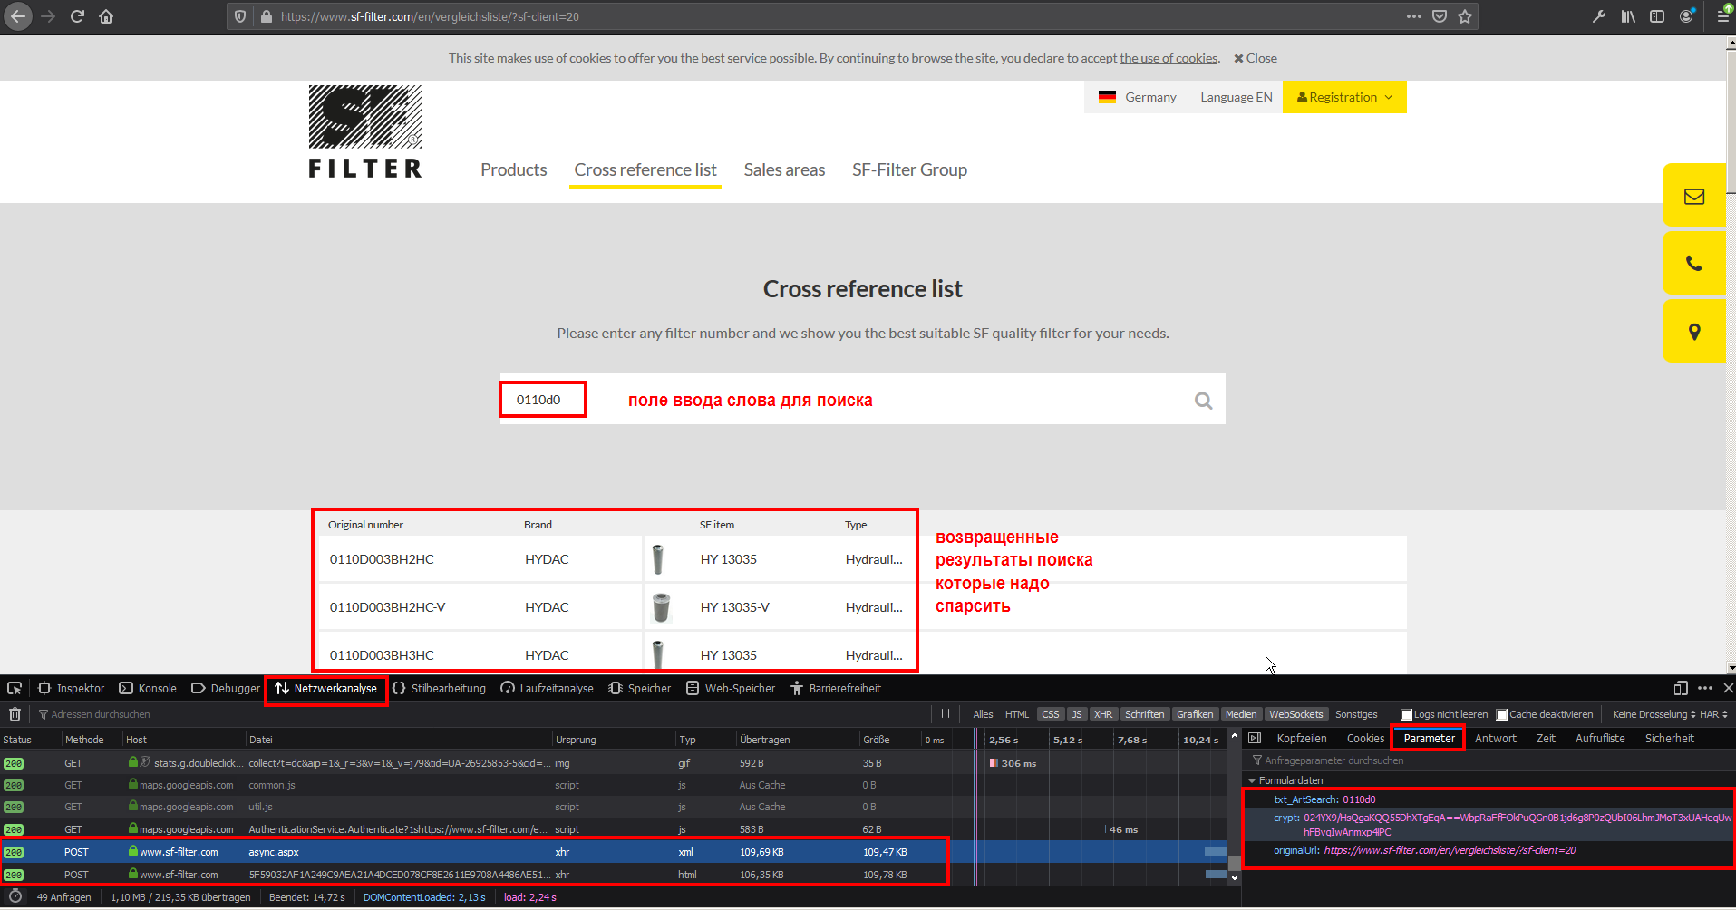Switch to the Konsole devtools tab
Screen dimensions: 1736x910
coord(148,688)
